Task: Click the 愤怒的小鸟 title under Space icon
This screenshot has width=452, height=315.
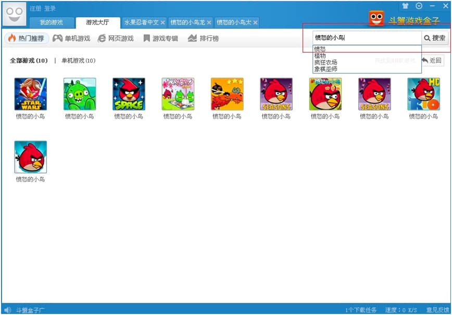Action: click(x=129, y=117)
